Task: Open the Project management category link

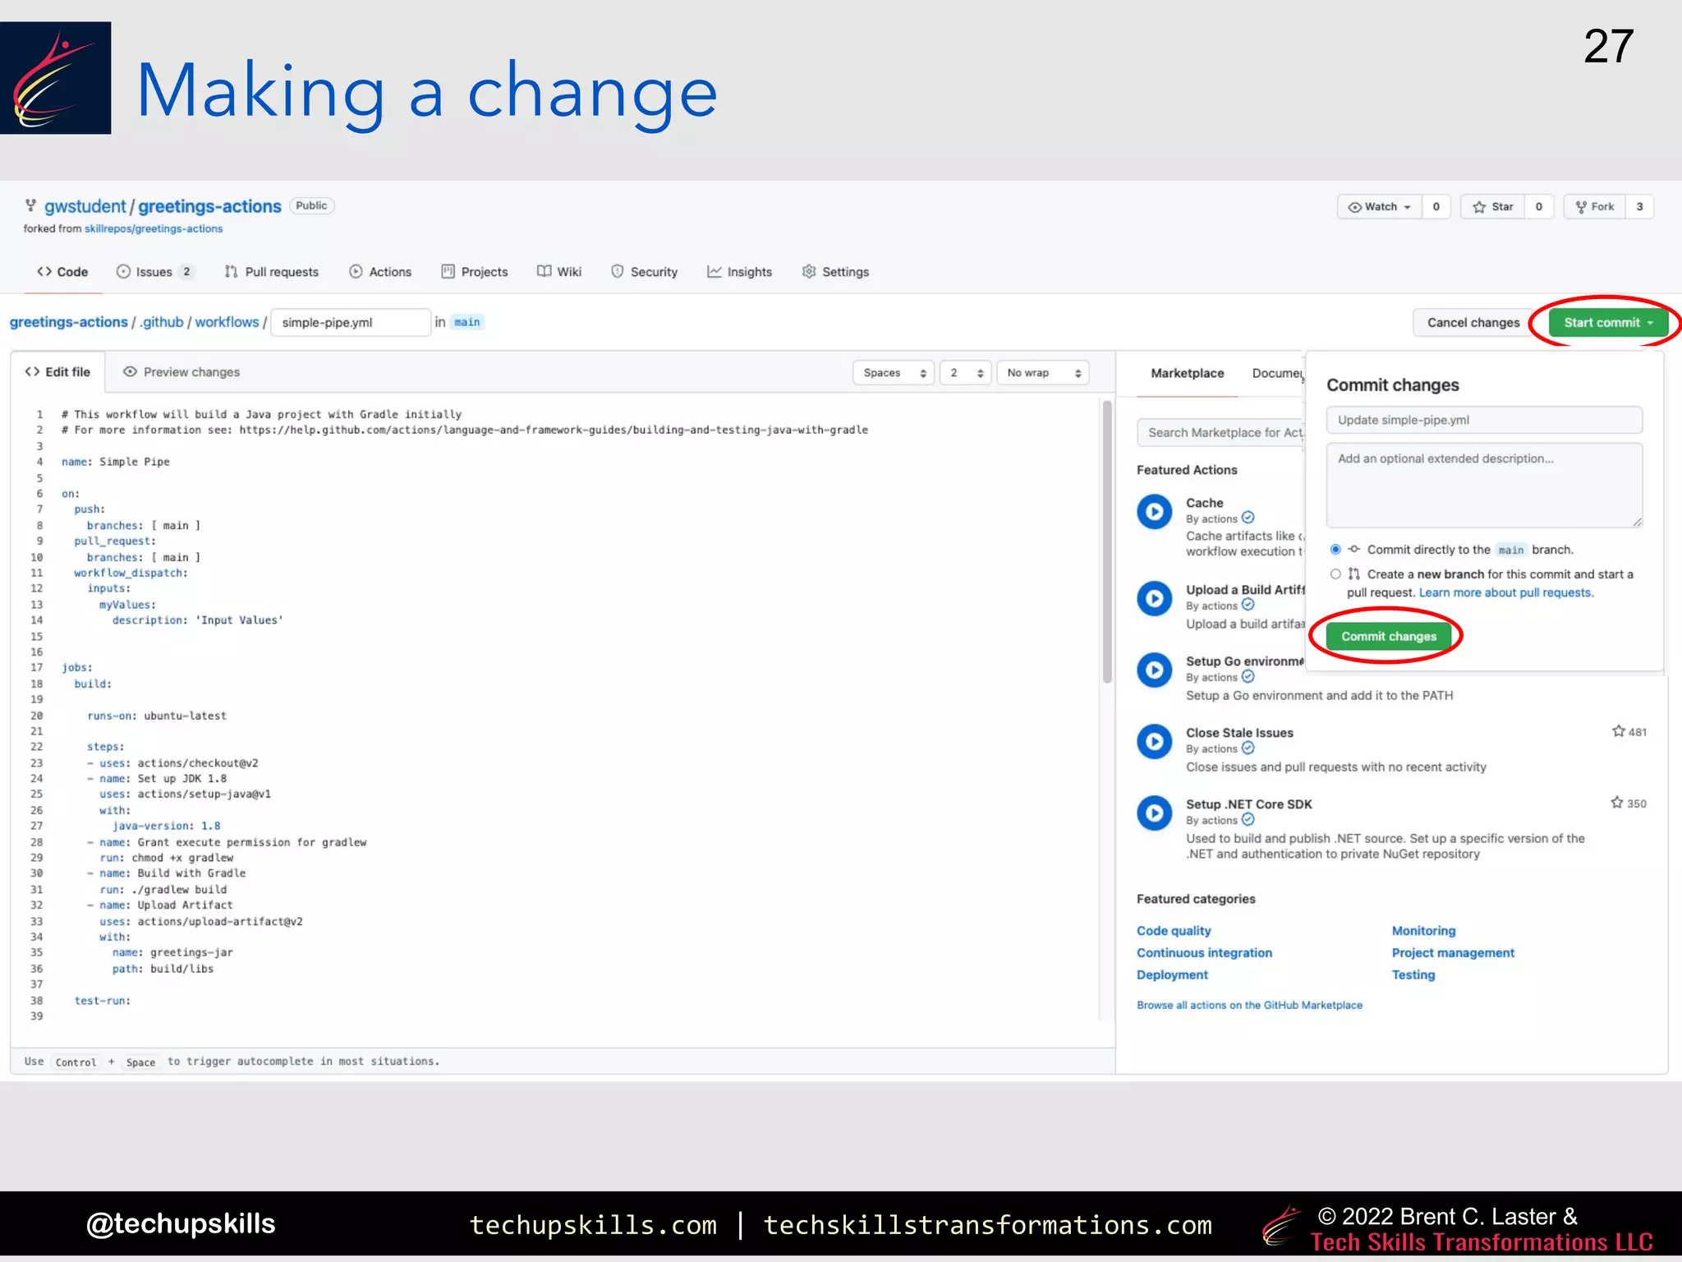Action: [x=1453, y=953]
